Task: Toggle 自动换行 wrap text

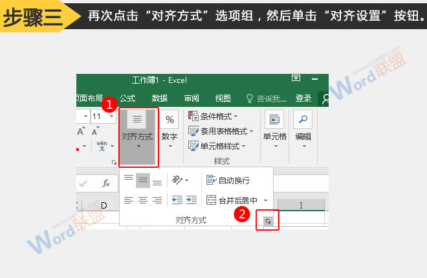Action: click(x=228, y=180)
